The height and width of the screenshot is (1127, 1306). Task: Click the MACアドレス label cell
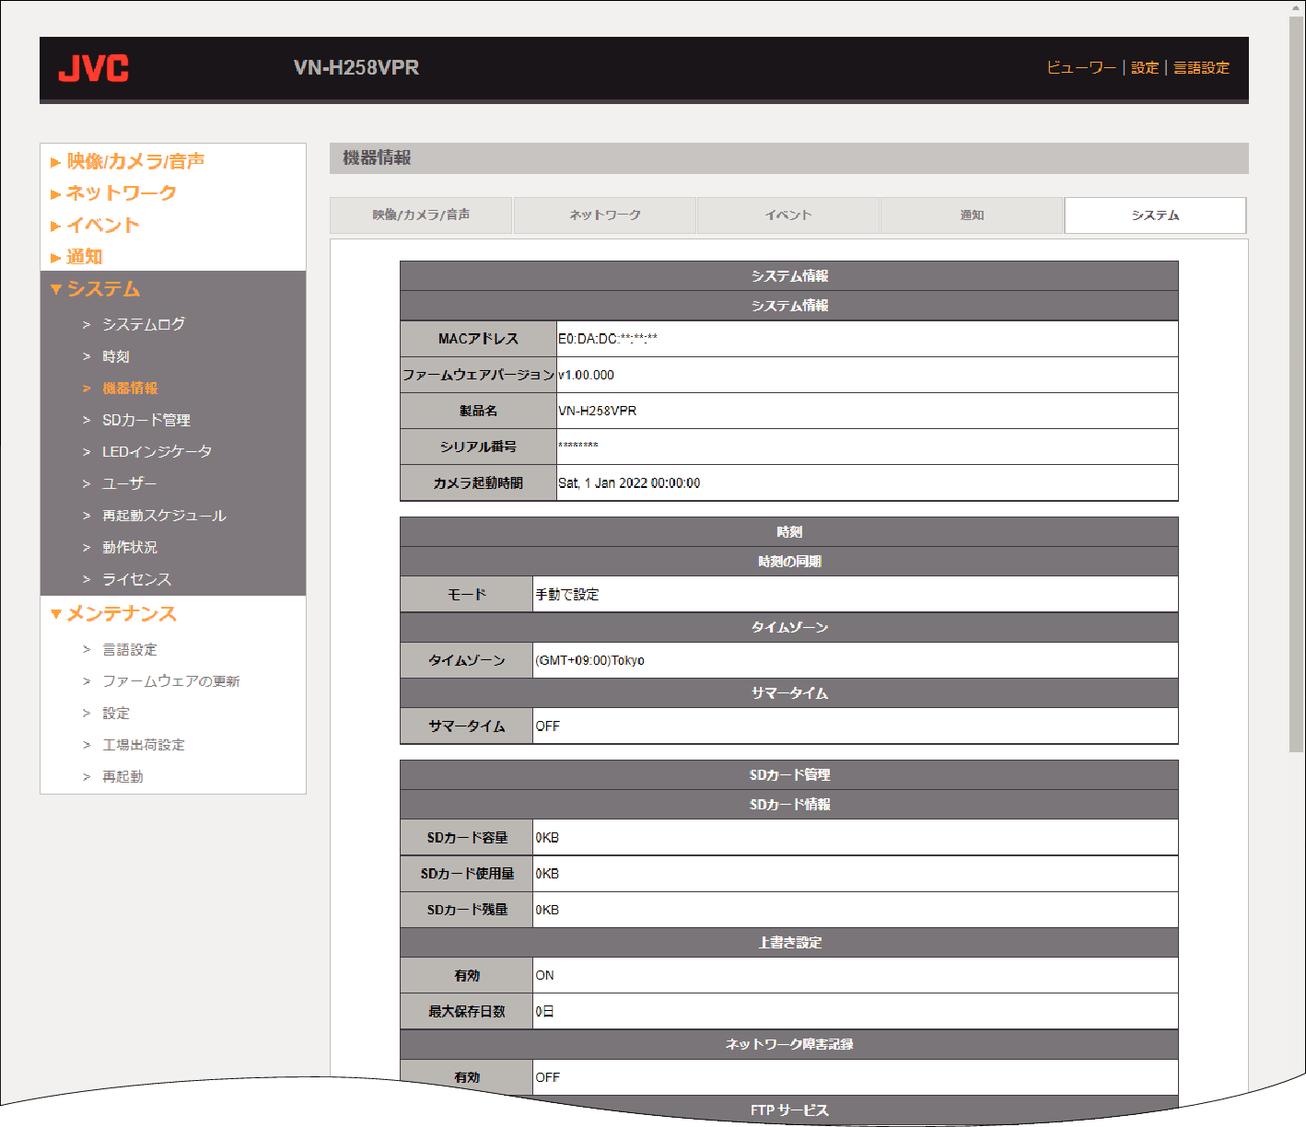pyautogui.click(x=479, y=339)
